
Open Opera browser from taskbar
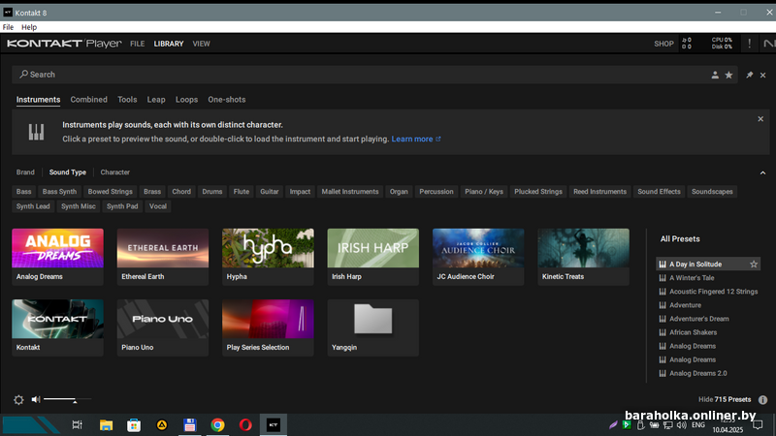click(x=245, y=425)
